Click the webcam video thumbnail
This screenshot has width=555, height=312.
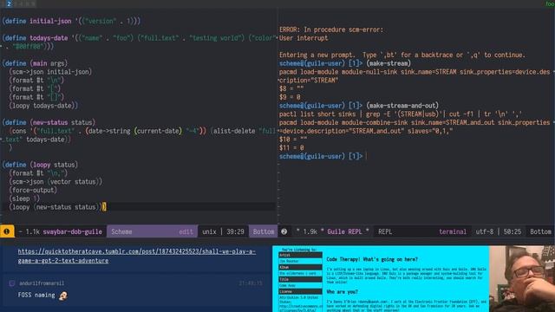coord(522,279)
